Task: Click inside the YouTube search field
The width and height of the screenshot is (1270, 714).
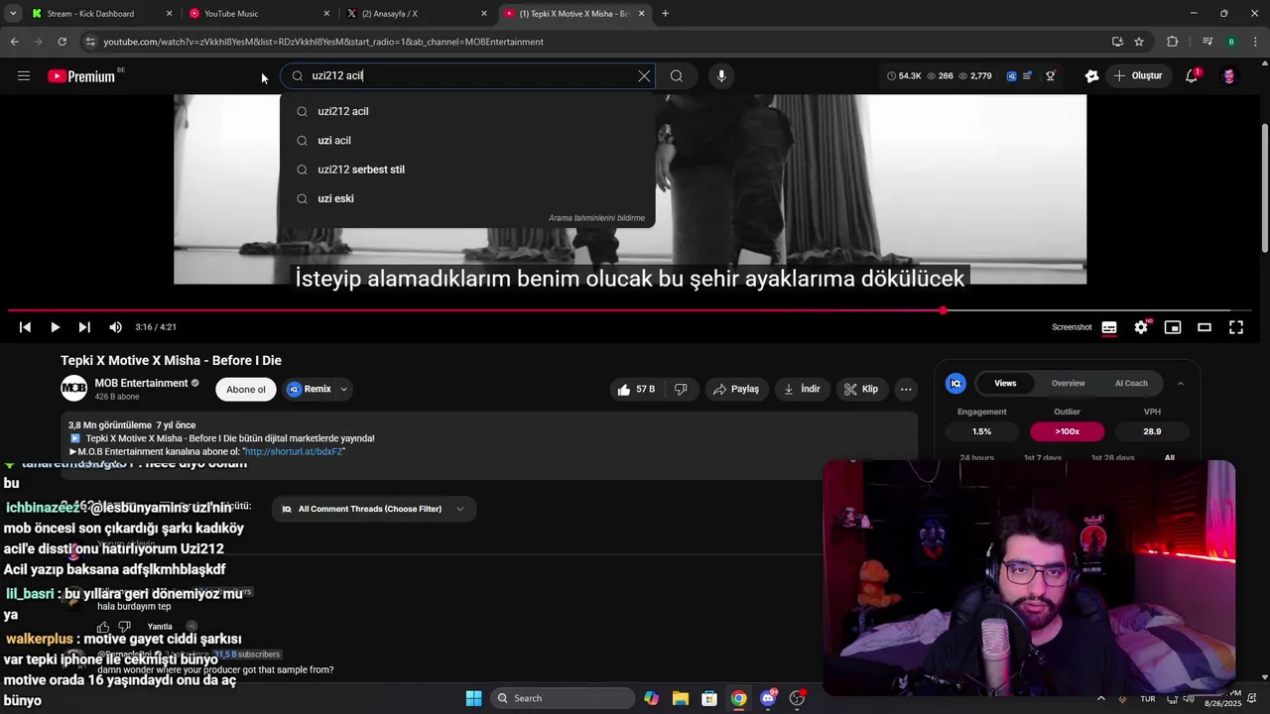Action: click(466, 76)
